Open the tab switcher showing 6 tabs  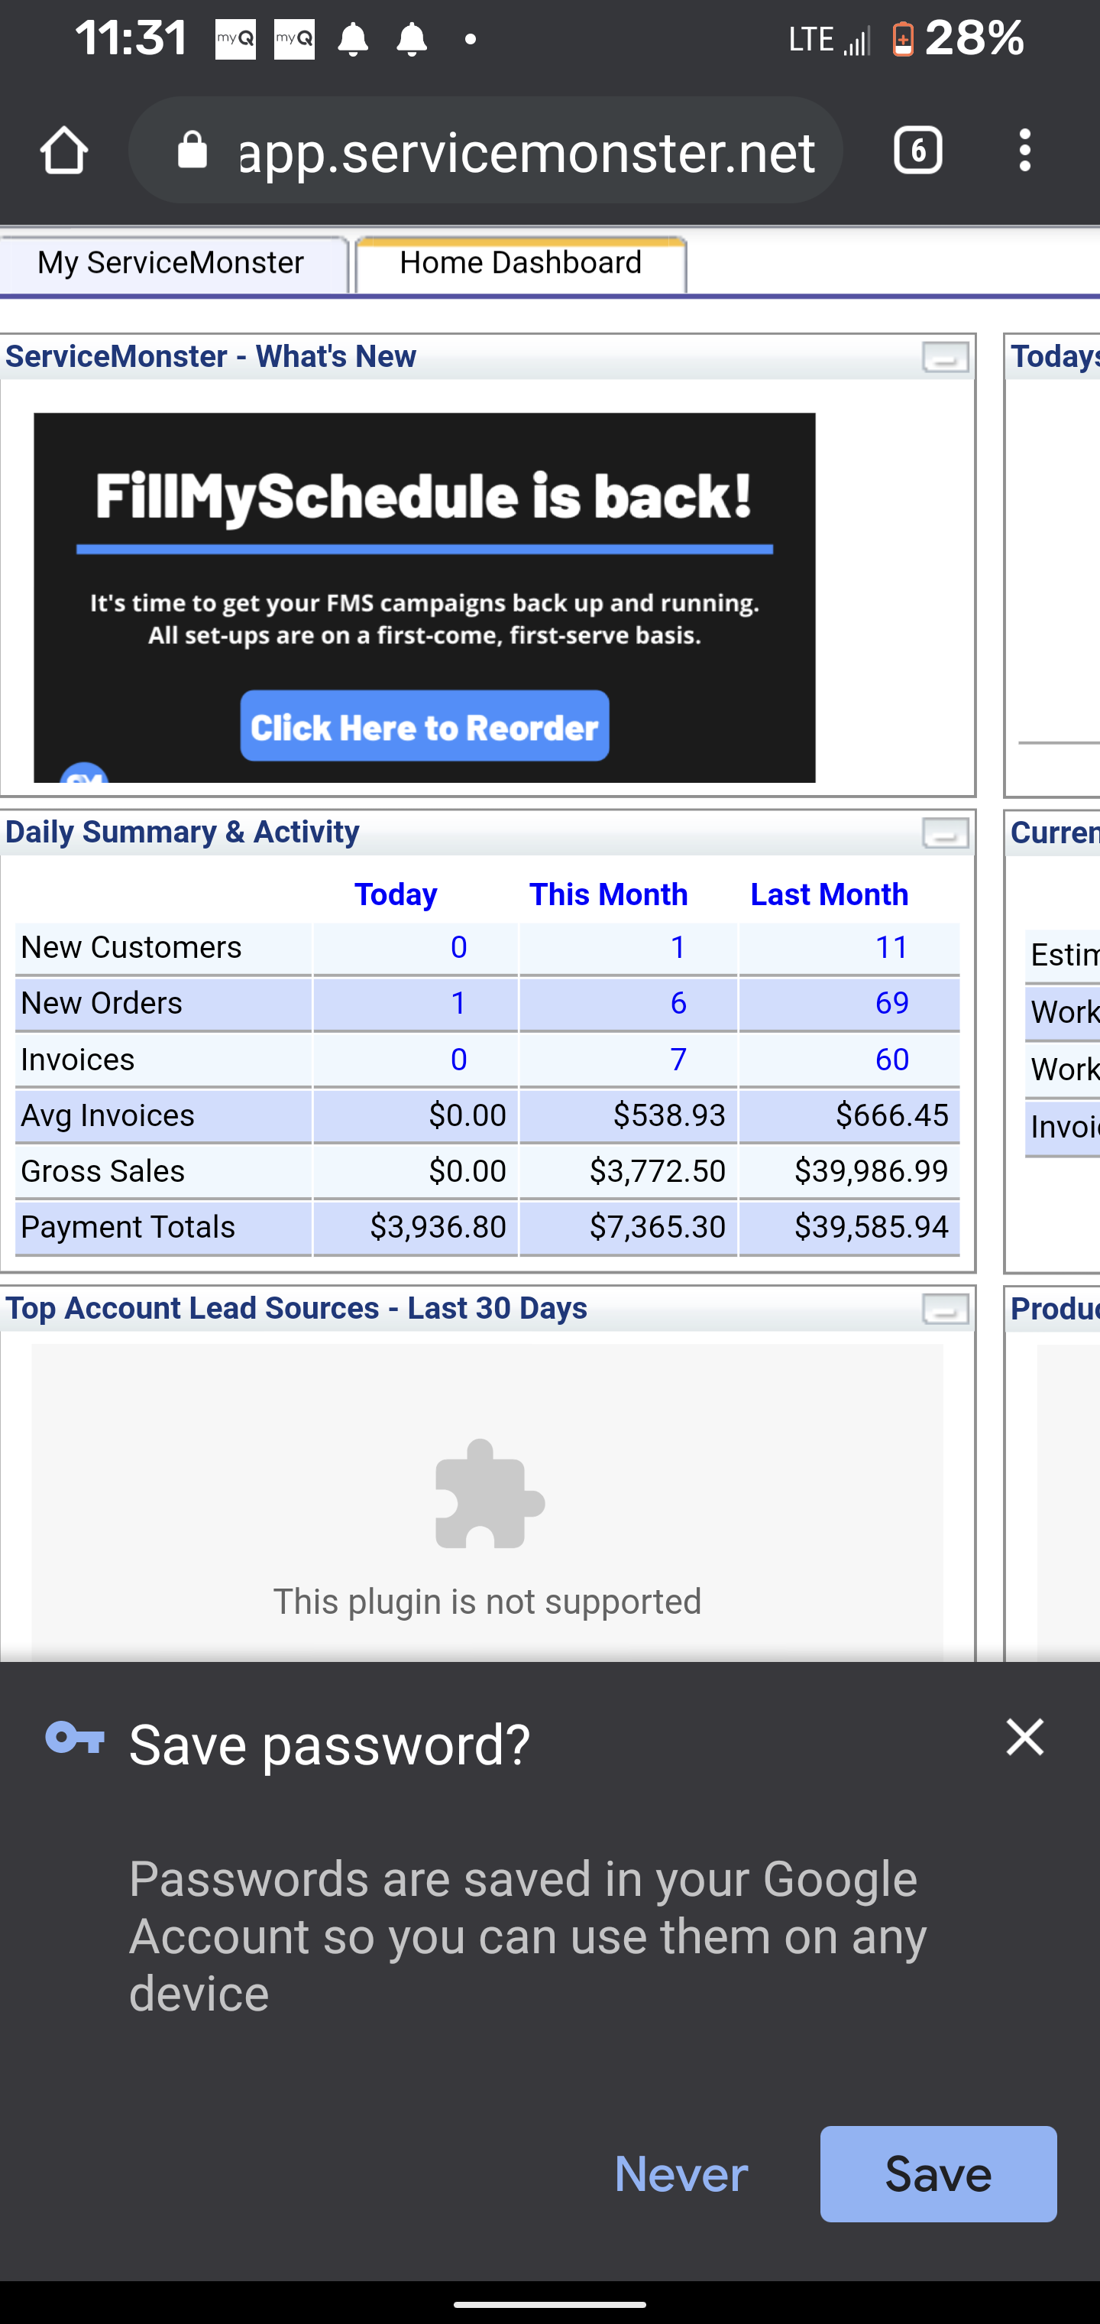[x=917, y=150]
